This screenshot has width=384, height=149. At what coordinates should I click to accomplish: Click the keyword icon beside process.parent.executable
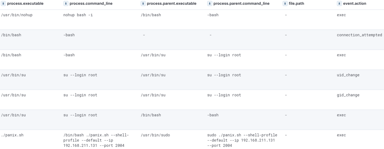pyautogui.click(x=143, y=3)
